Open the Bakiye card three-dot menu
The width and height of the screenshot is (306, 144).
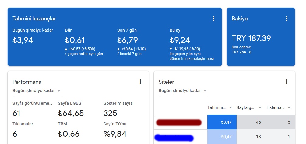(286, 19)
